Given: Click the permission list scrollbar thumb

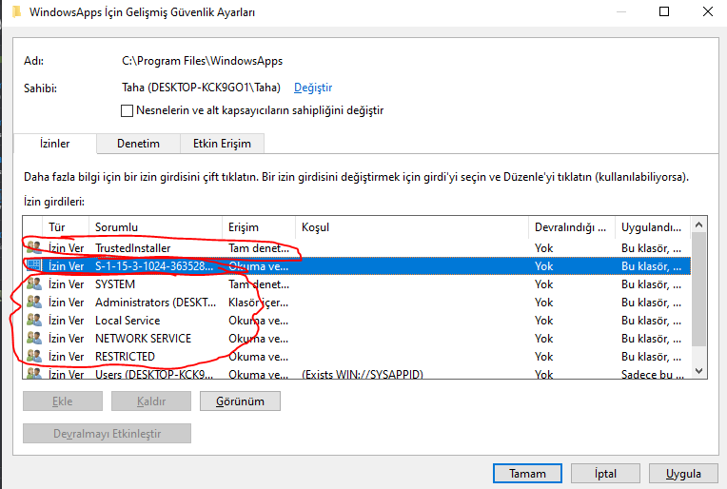Looking at the screenshot, I should (699, 290).
